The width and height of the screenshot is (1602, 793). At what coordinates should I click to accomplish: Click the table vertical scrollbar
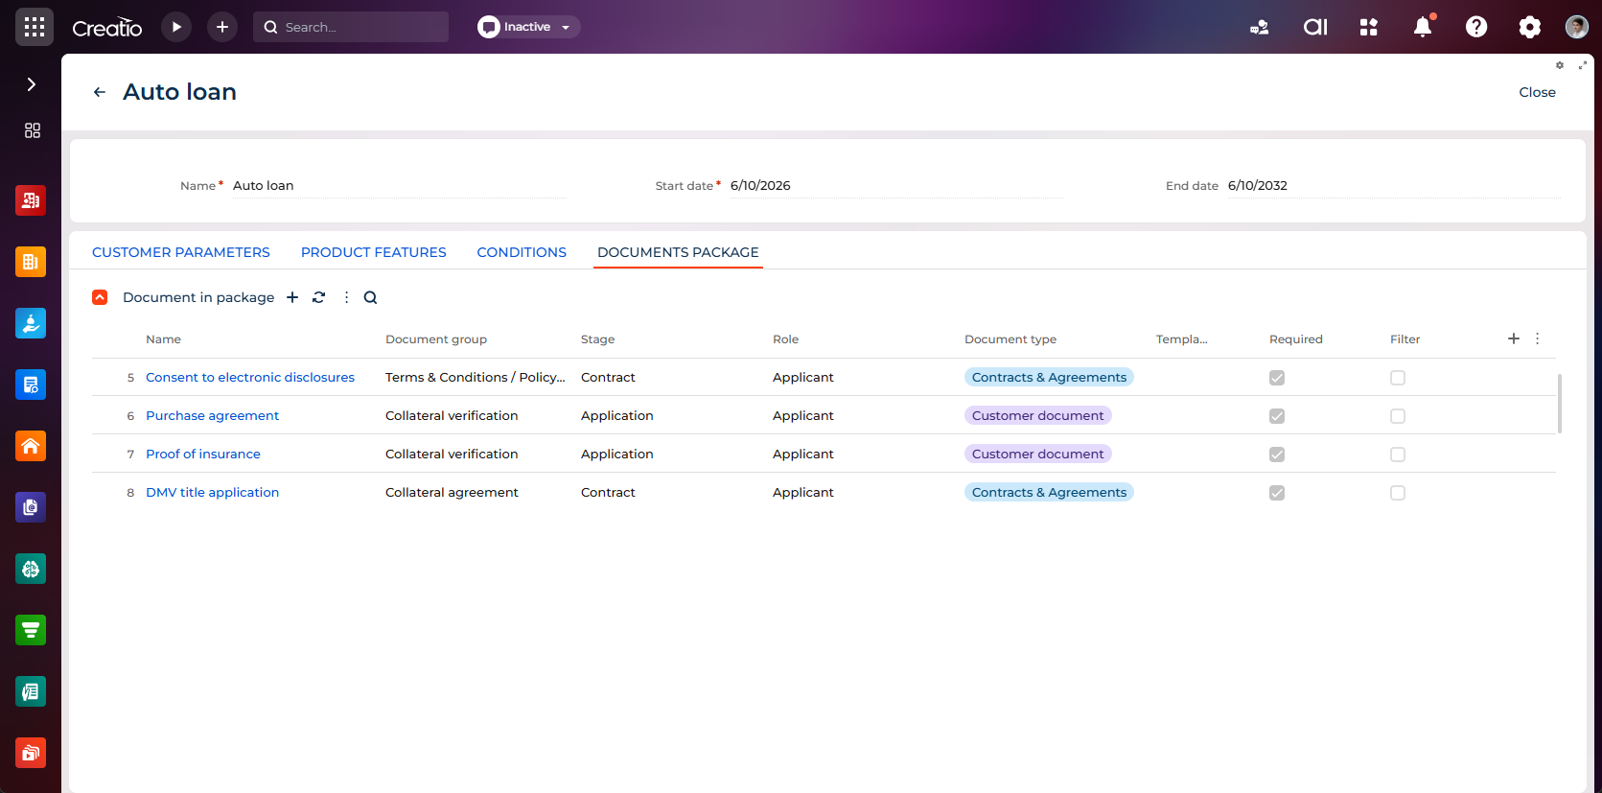click(1560, 404)
